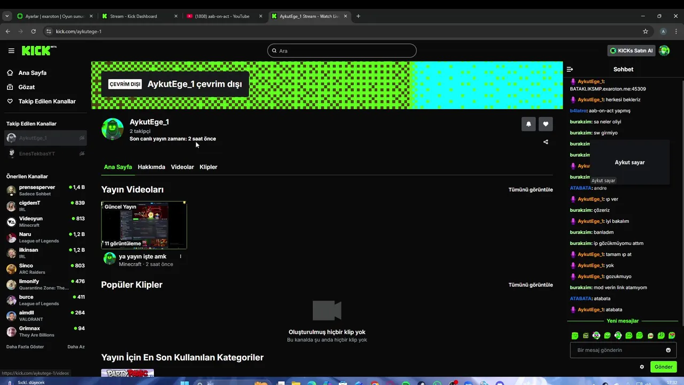Screen dimensions: 684x385
Task: Open recommended channel burce
Action: point(45,300)
